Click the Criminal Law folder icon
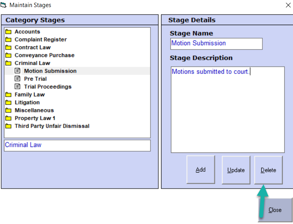This screenshot has height=224, width=293. point(8,63)
